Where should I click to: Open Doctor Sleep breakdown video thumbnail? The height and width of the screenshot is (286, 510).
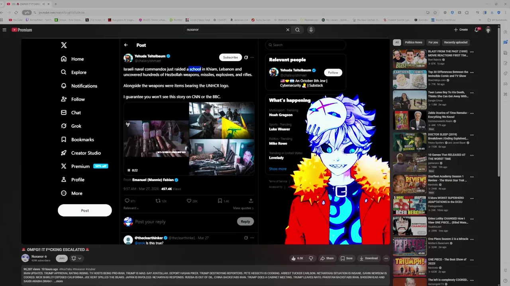point(410,141)
